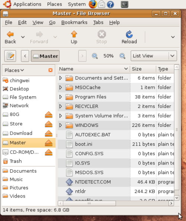
Task: Expand the RECYCLER folder
Action: pyautogui.click(x=60, y=106)
